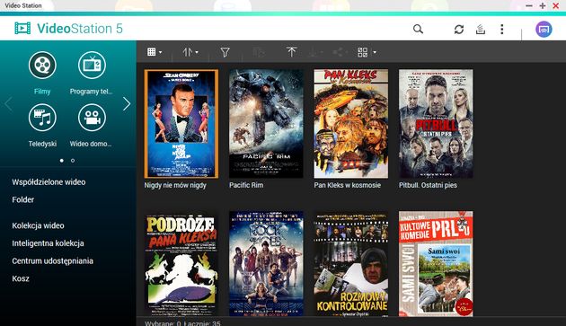The image size is (566, 326).
Task: Maximize the Video Station window
Action: coord(543,5)
